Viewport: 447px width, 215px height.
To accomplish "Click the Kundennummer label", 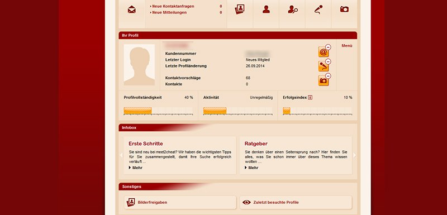I will coord(180,54).
